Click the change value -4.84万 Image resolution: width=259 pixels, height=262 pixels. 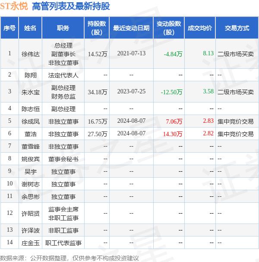click(x=173, y=54)
